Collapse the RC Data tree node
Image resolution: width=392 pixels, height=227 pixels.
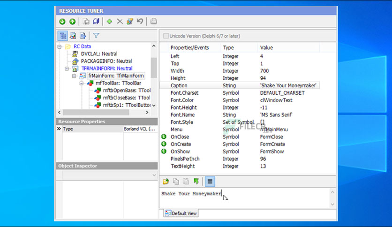60,46
